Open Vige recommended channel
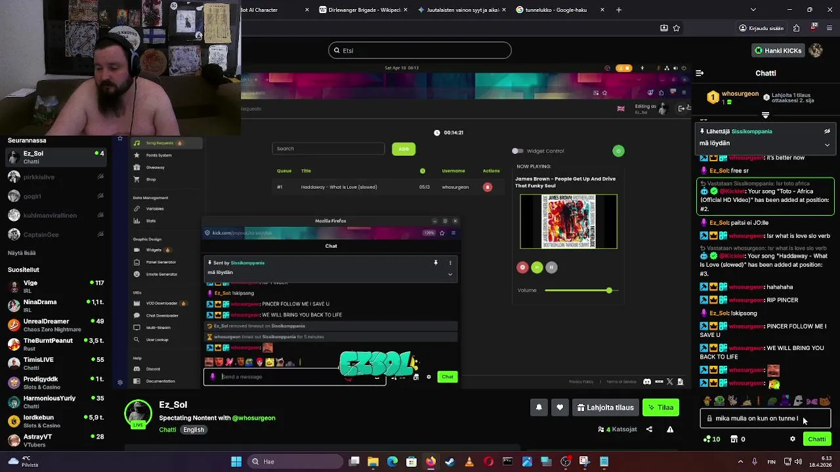This screenshot has height=472, width=840. click(x=56, y=286)
